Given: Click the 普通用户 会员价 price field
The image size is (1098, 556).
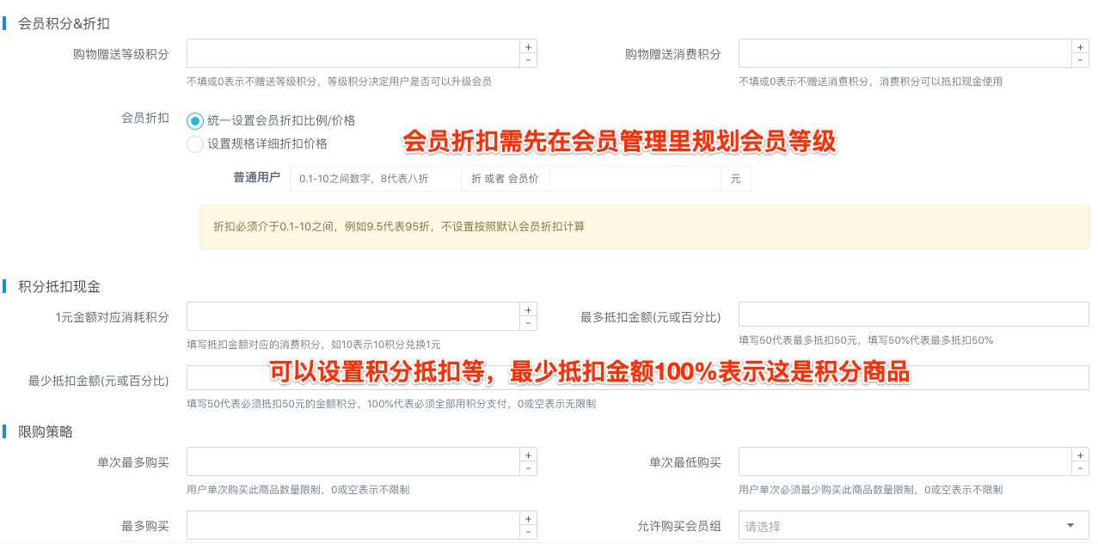Looking at the screenshot, I should 634,179.
